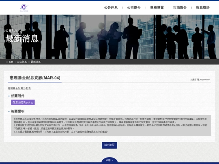Open the 業務導覽 menu
The height and width of the screenshot is (164, 219).
coord(157,8)
